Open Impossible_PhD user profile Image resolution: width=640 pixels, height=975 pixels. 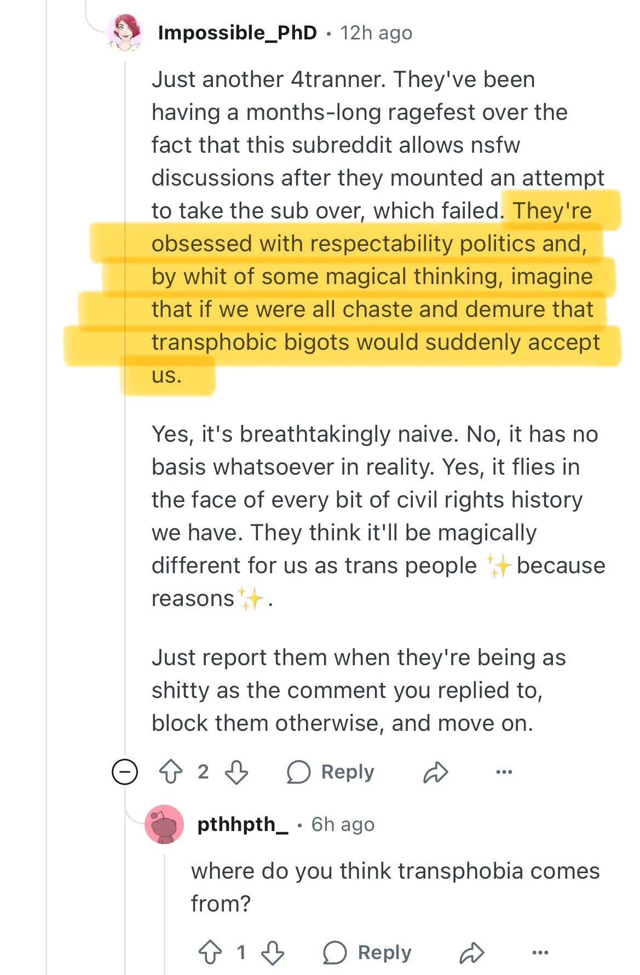pos(237,33)
